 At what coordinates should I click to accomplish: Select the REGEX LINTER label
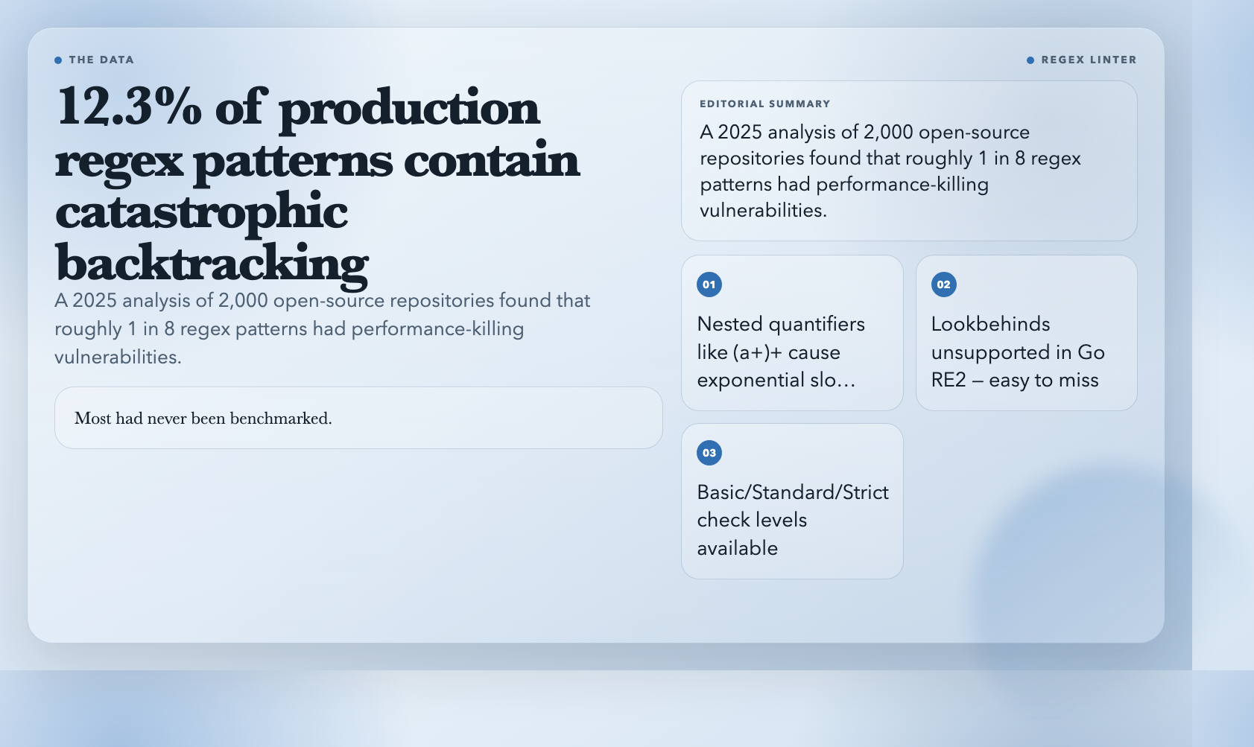click(x=1089, y=60)
